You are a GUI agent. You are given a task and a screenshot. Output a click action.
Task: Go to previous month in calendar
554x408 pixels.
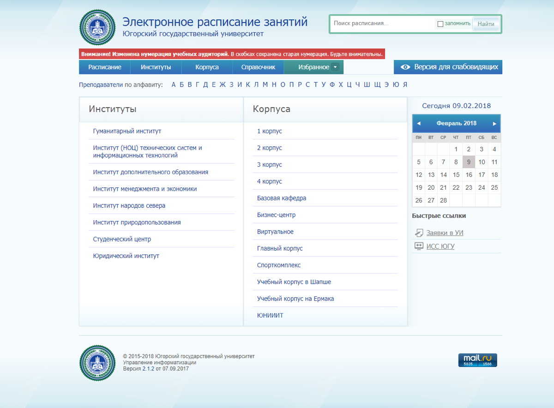[x=419, y=124]
